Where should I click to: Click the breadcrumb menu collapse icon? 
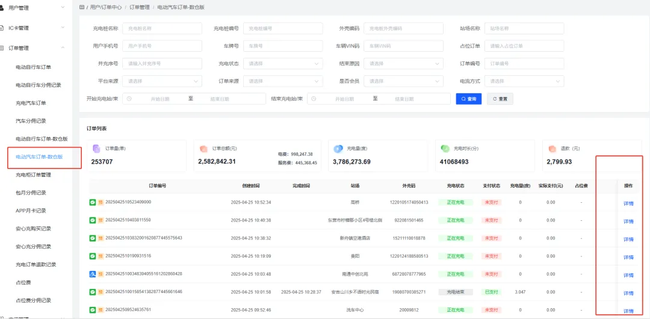click(x=82, y=7)
